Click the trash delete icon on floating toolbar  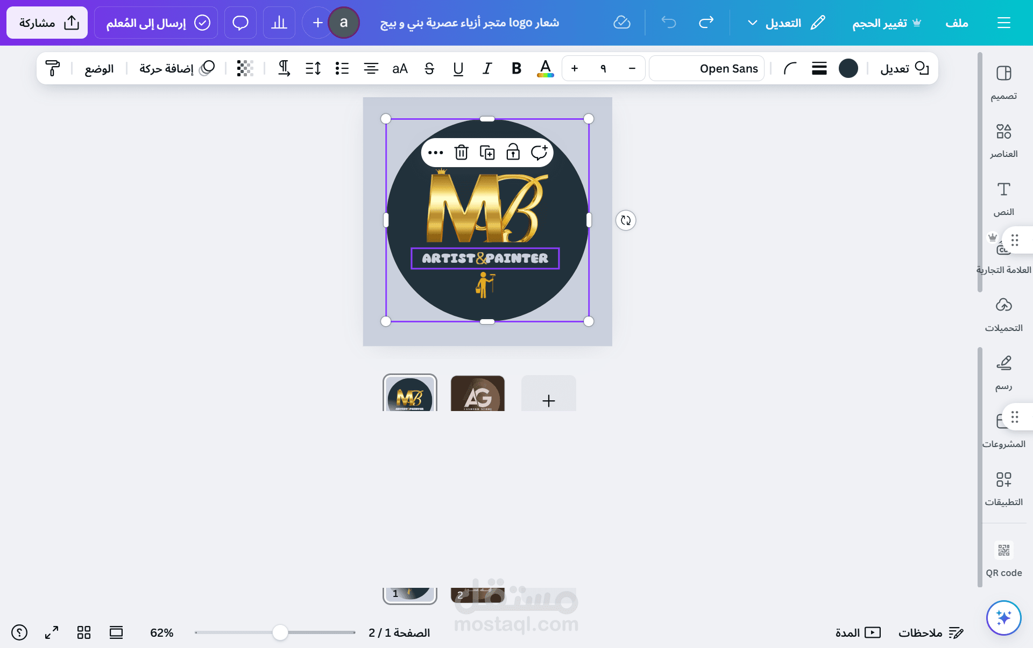click(461, 153)
